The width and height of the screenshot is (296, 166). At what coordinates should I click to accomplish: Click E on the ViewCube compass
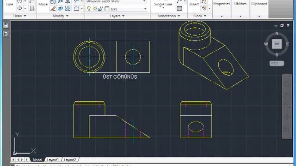(x=288, y=44)
